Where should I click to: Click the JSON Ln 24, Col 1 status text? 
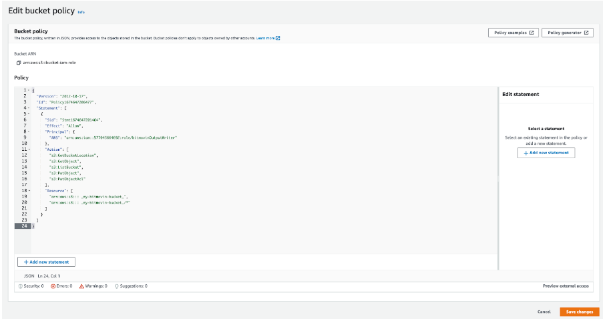click(42, 276)
